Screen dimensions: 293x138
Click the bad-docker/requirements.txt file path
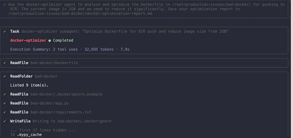click(x=61, y=112)
